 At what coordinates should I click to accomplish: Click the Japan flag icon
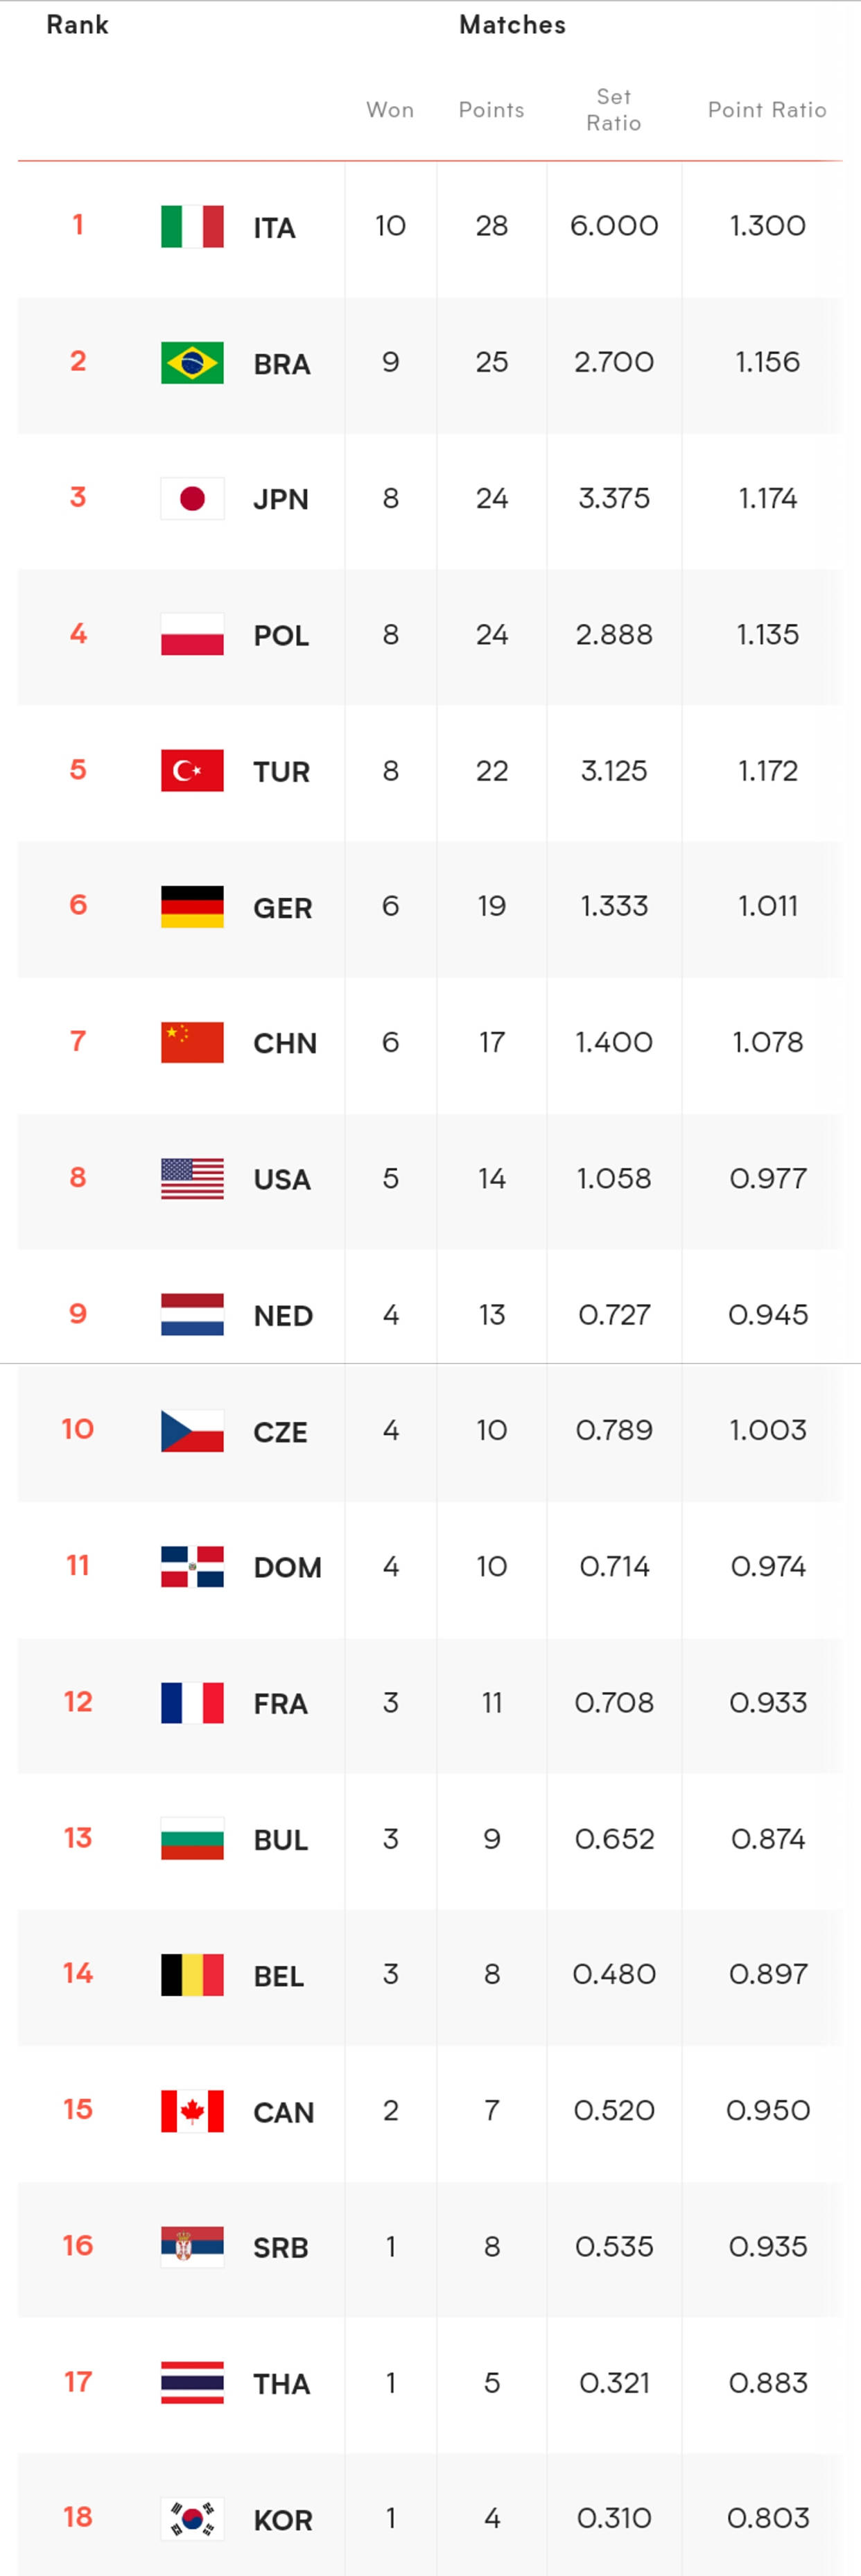tap(192, 499)
